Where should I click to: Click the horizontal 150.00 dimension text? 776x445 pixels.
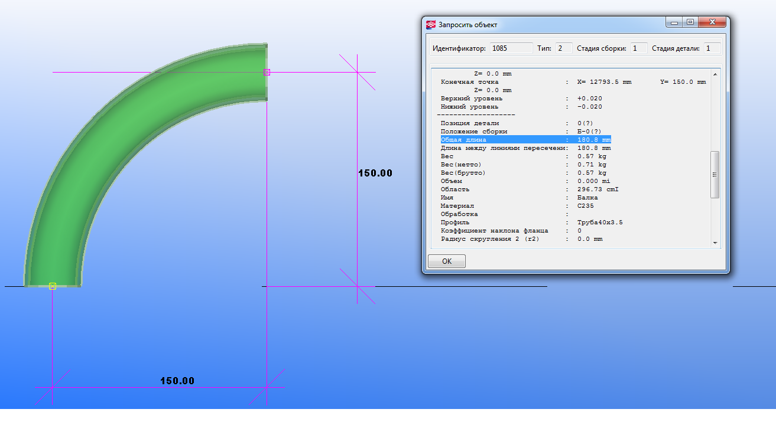(177, 381)
